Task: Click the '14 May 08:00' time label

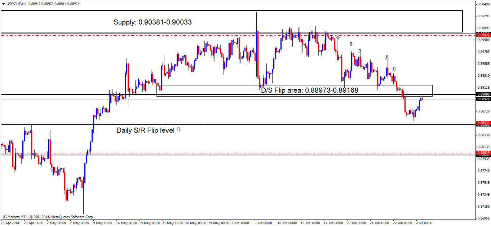Action: (x=126, y=223)
